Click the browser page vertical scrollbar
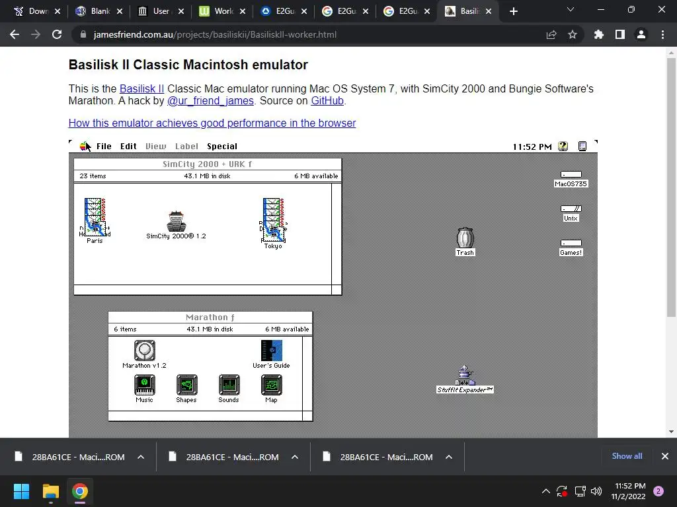This screenshot has width=677, height=507. (x=671, y=187)
